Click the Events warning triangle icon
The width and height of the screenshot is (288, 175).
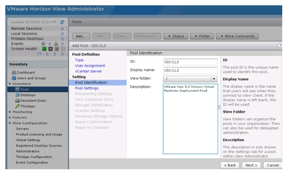(x=56, y=44)
